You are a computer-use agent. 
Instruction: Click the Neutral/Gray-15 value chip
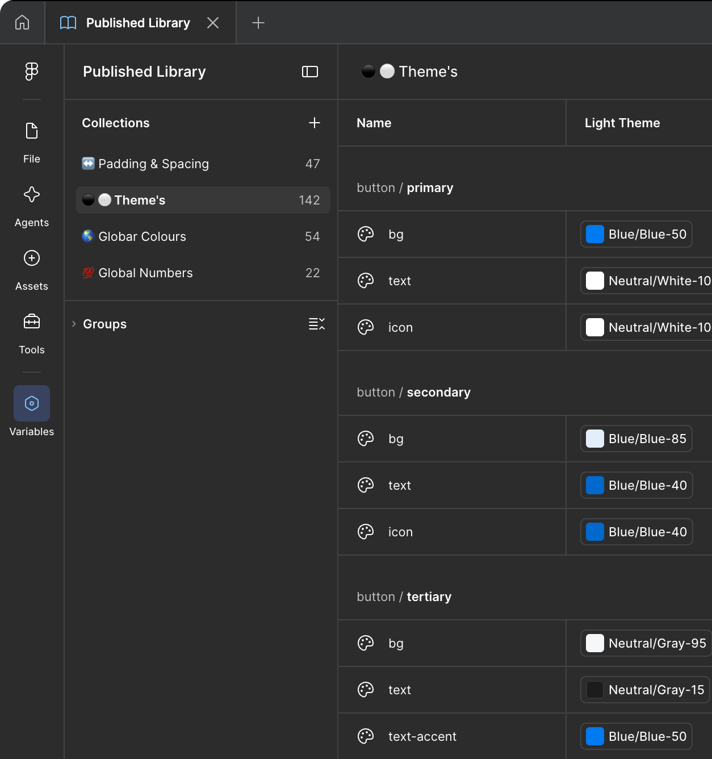point(645,690)
